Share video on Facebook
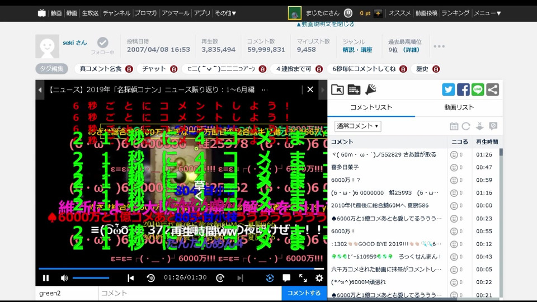Image resolution: width=537 pixels, height=302 pixels. coord(463,89)
